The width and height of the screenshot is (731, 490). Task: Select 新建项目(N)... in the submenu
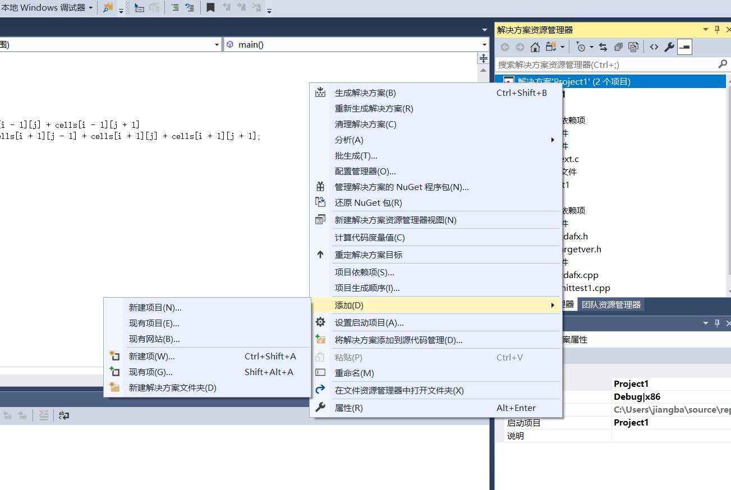208,308
